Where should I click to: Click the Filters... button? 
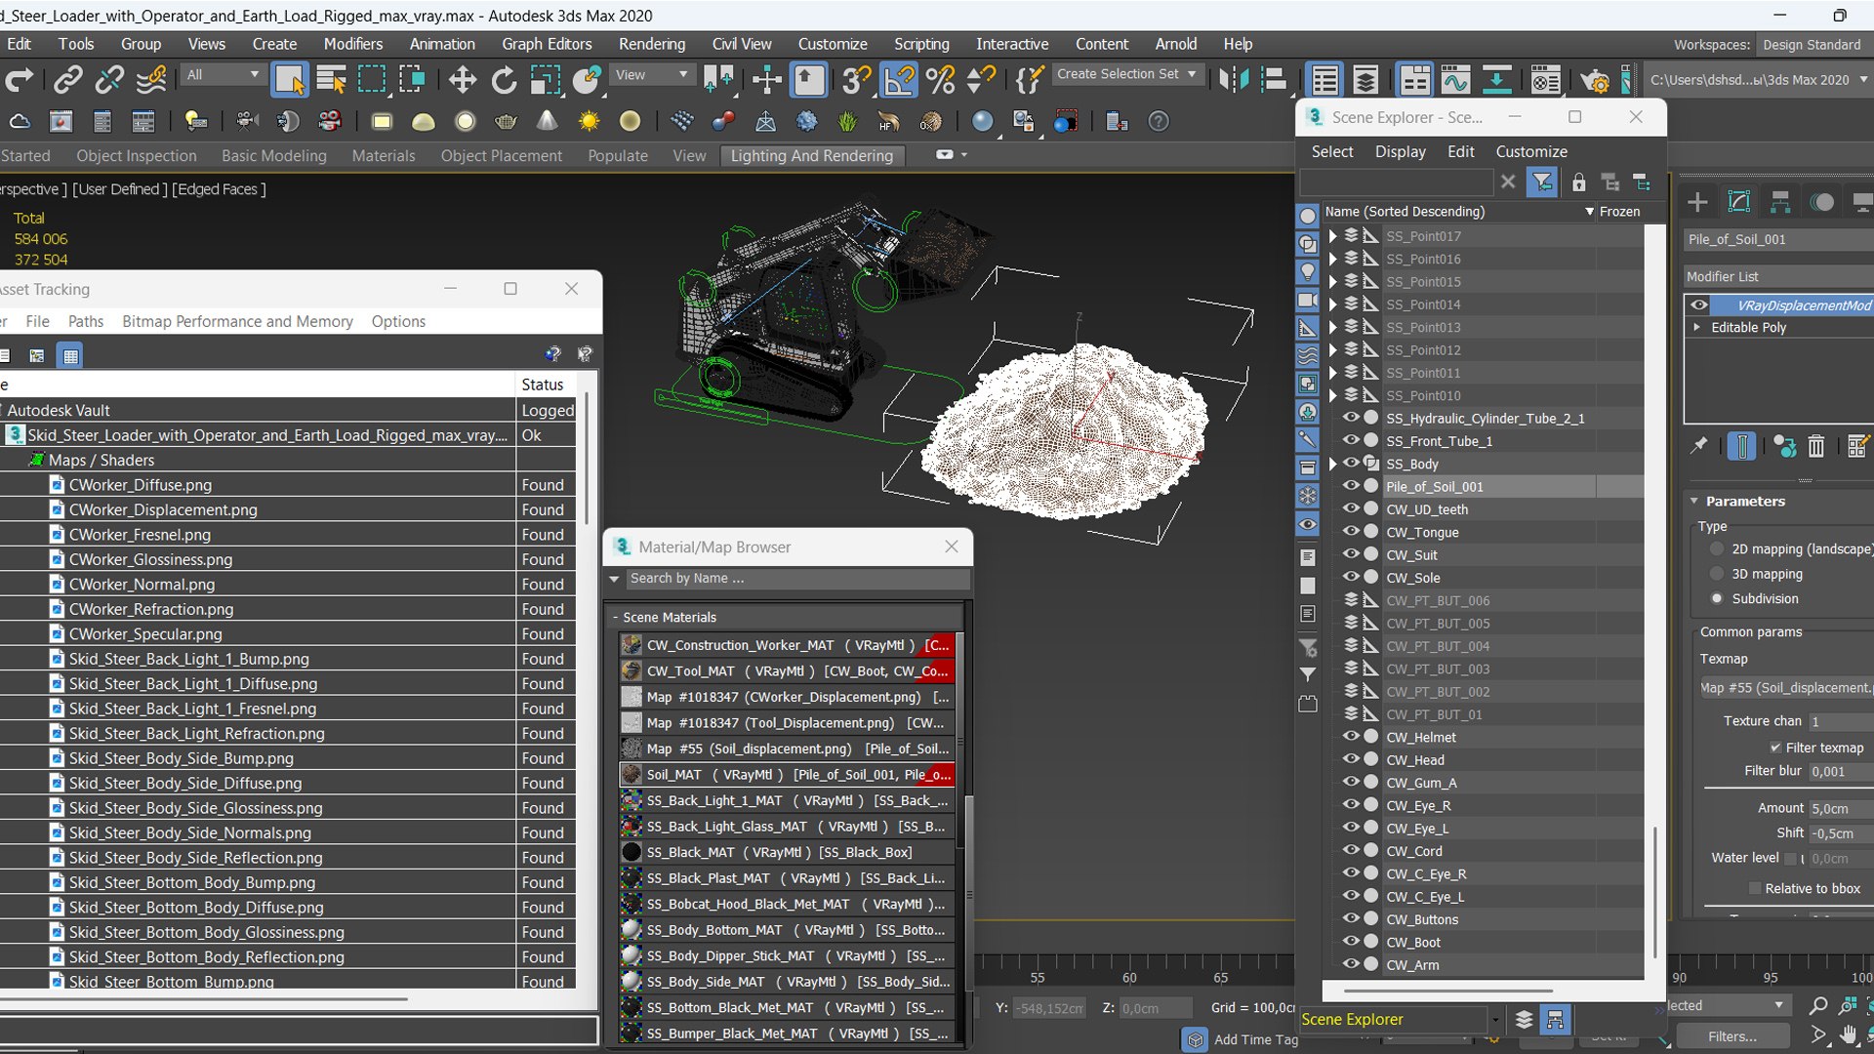pos(1732,1036)
